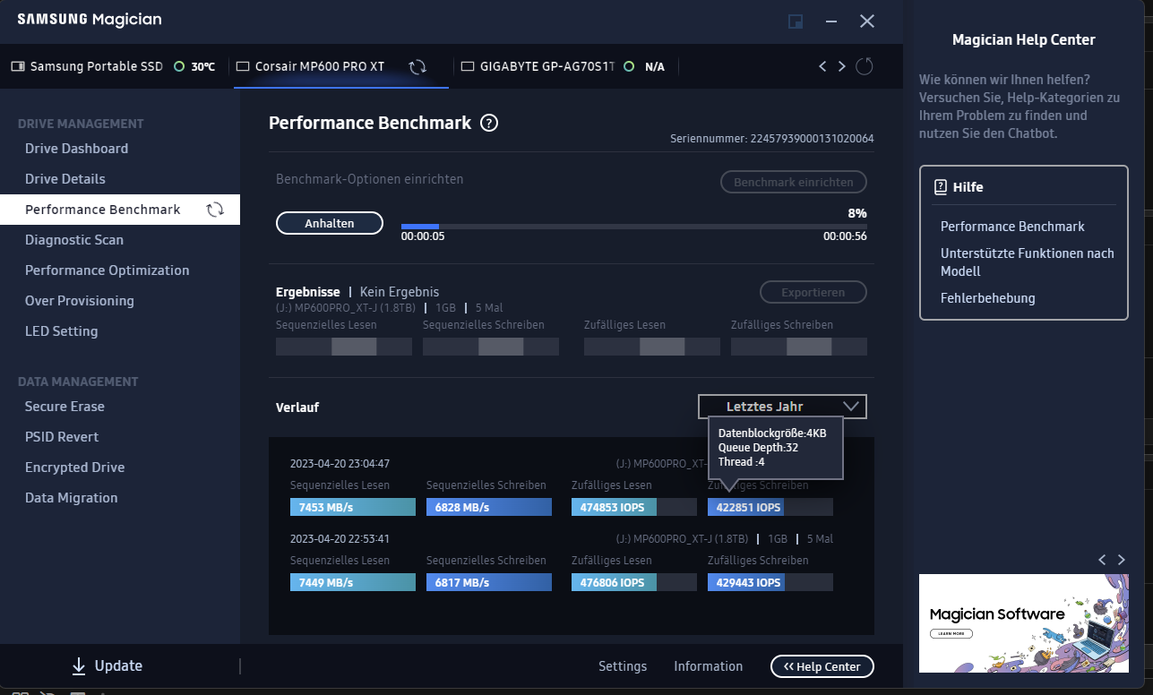The image size is (1153, 695).
Task: Select the Corsair MP600 PRO XT tab
Action: click(340, 66)
